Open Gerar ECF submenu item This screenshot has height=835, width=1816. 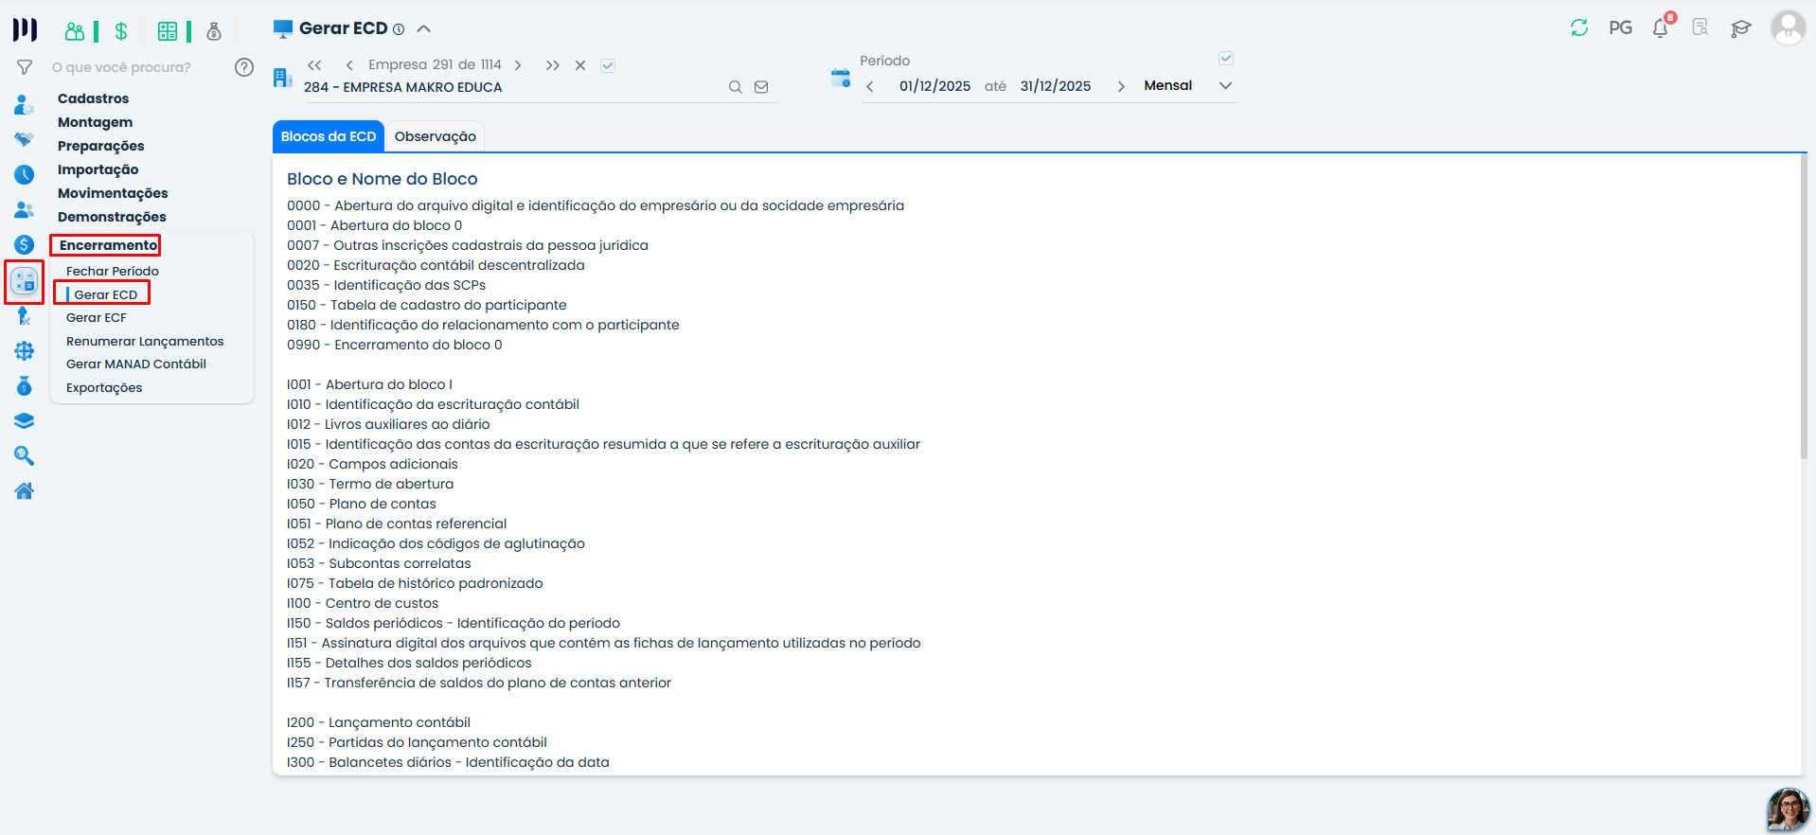click(97, 317)
